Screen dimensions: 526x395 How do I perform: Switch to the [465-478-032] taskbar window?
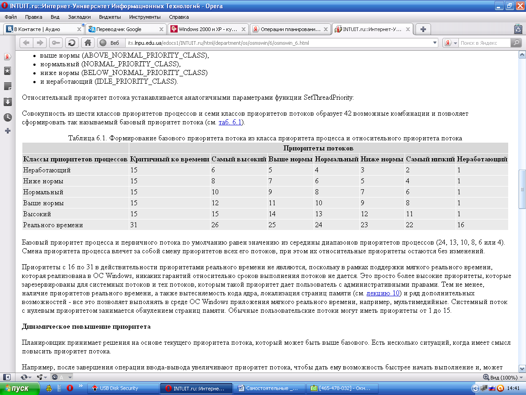[343, 388]
